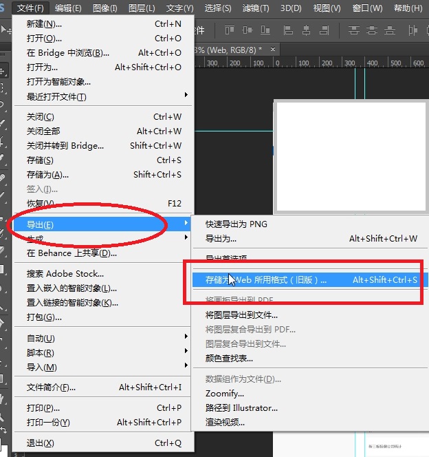Choose 打开为... Alt+Shift+Ctrl+O
This screenshot has height=457, width=429.
click(x=103, y=67)
